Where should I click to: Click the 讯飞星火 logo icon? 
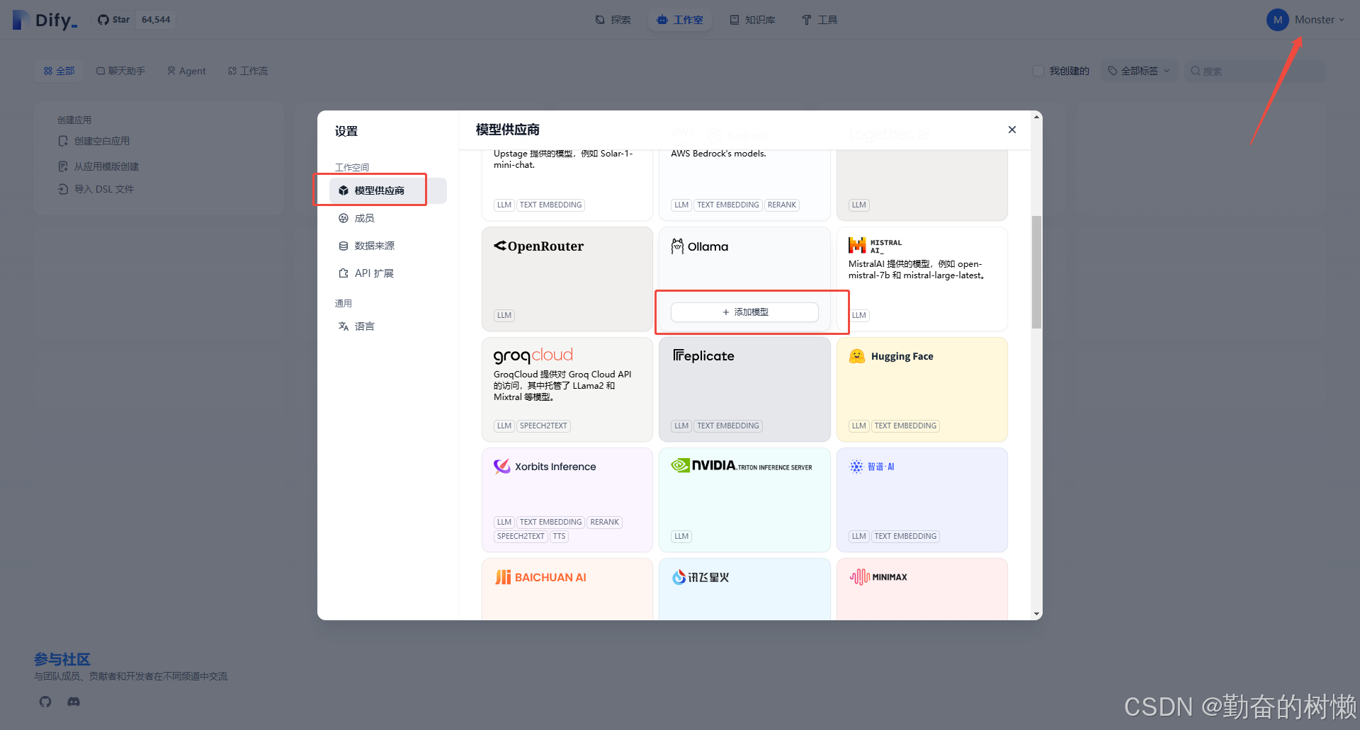pos(679,577)
